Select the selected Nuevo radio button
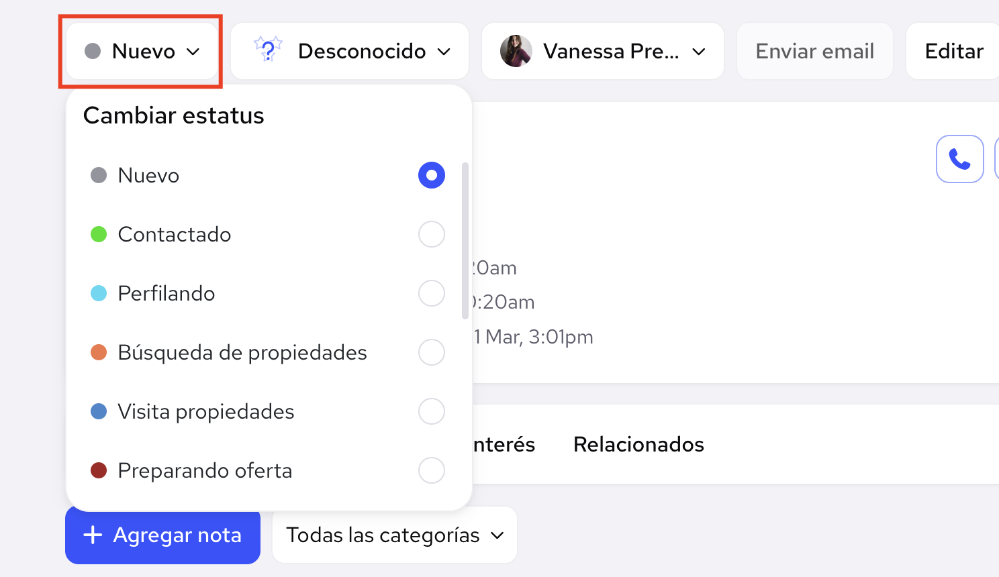Screen dimensions: 999x577 pyautogui.click(x=432, y=175)
